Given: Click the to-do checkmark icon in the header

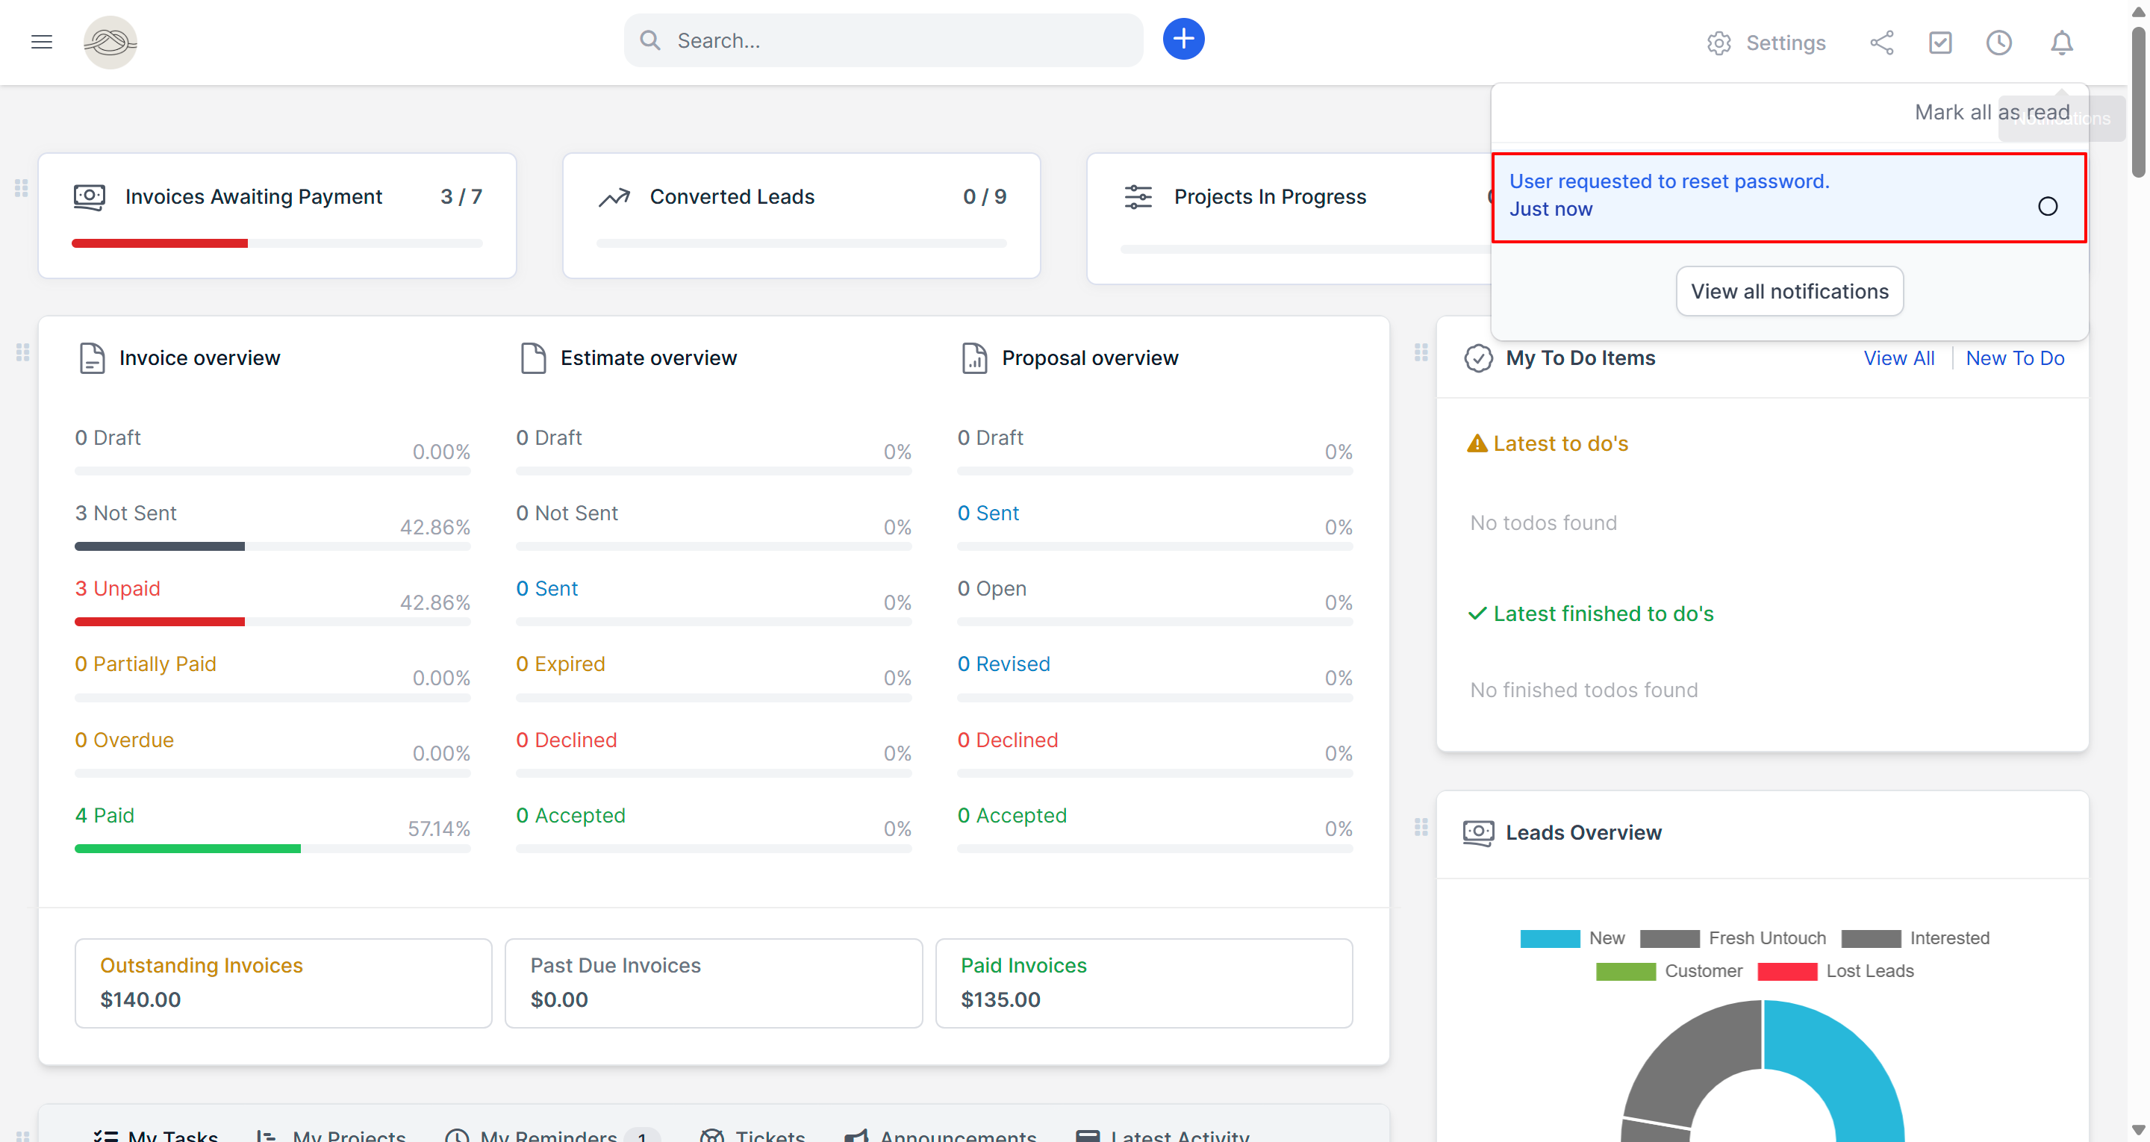Looking at the screenshot, I should (1940, 42).
